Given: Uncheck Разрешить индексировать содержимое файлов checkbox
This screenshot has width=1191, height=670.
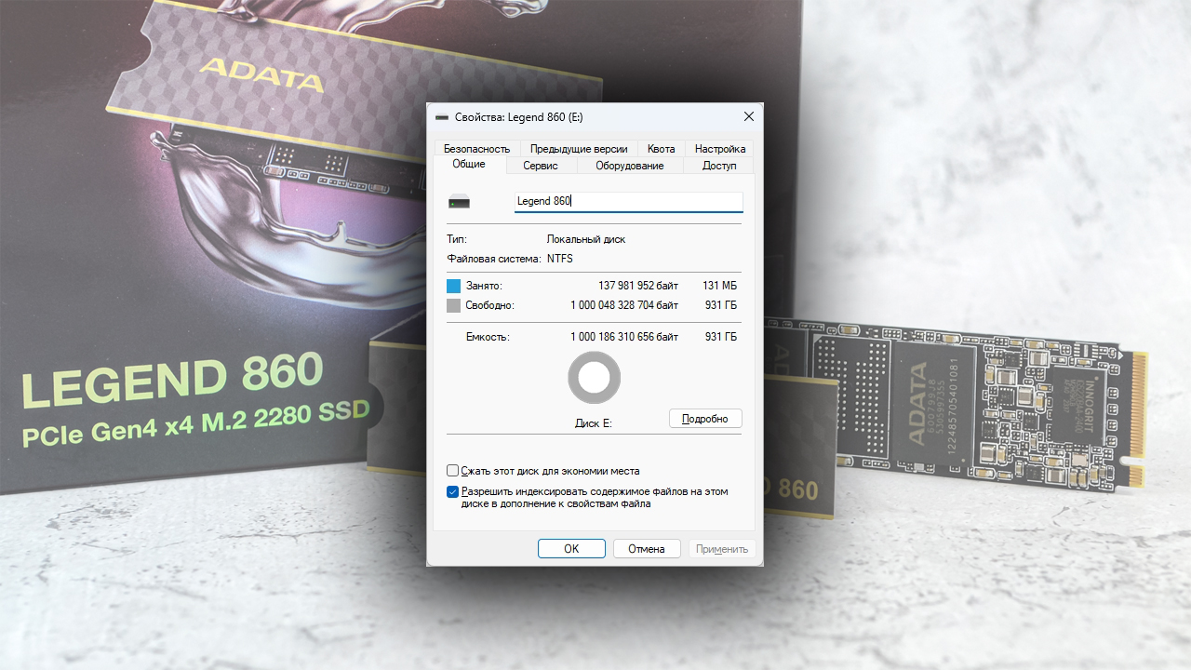Looking at the screenshot, I should tap(453, 491).
